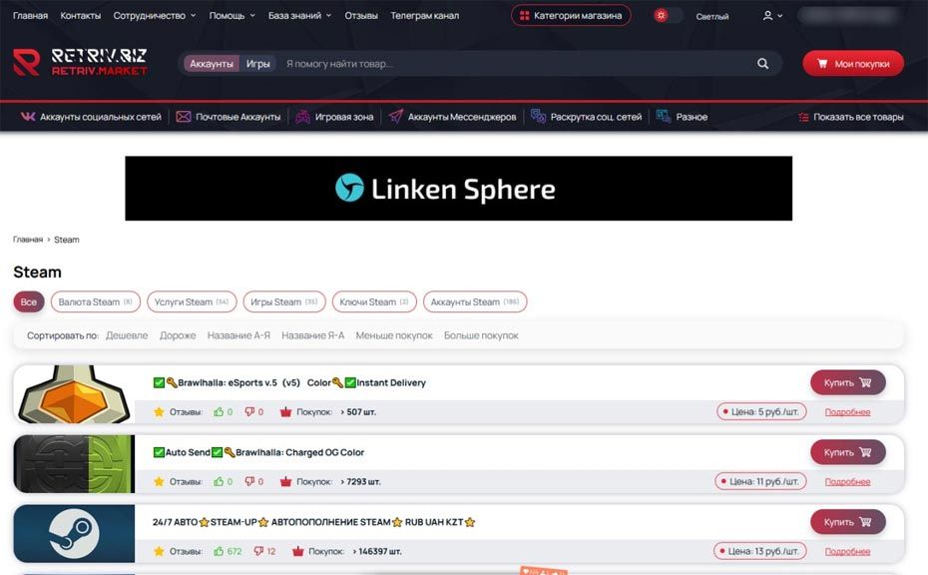
Task: Click the list icon by Показать все товары
Action: (803, 117)
